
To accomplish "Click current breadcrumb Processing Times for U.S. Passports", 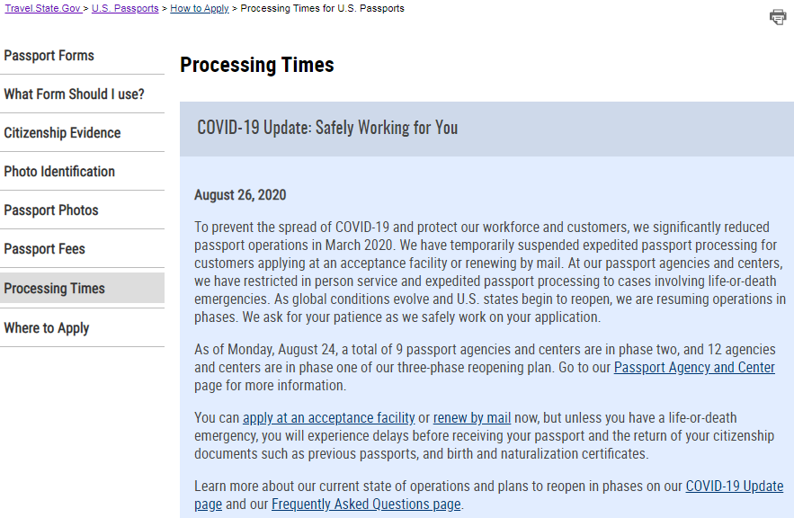I will 322,8.
